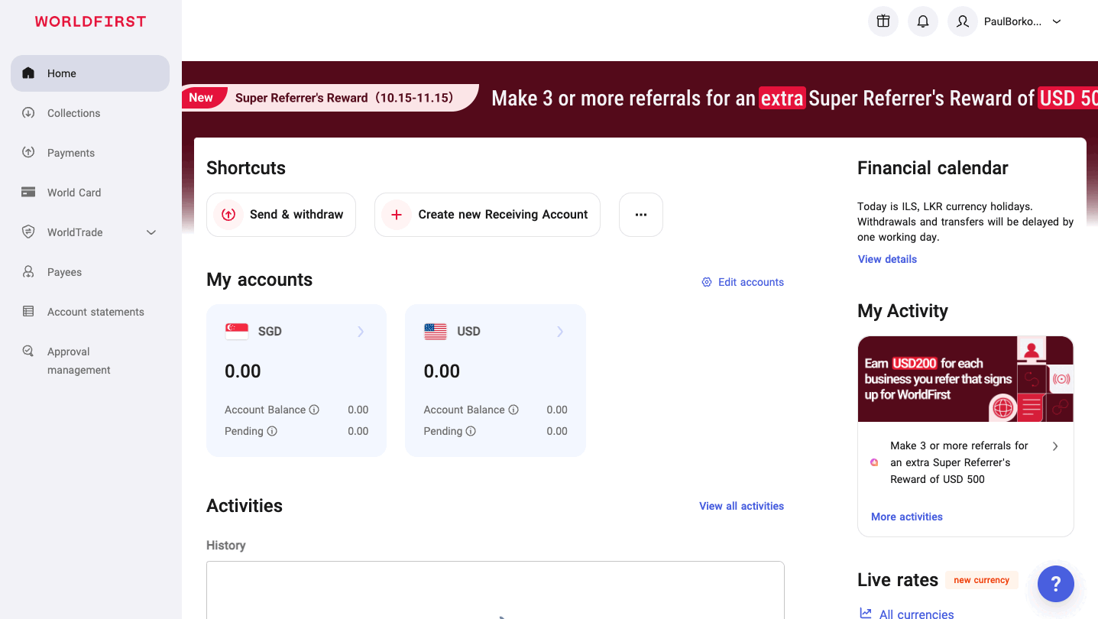Click the Live rates chart icon
The image size is (1098, 619).
point(866,613)
